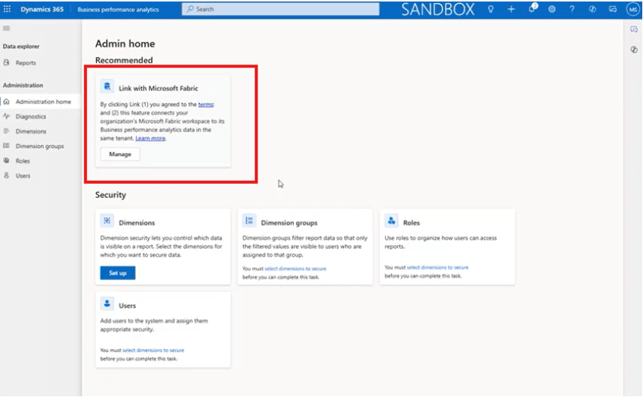Open Roles in the left navigation
Image resolution: width=643 pixels, height=397 pixels.
point(23,161)
